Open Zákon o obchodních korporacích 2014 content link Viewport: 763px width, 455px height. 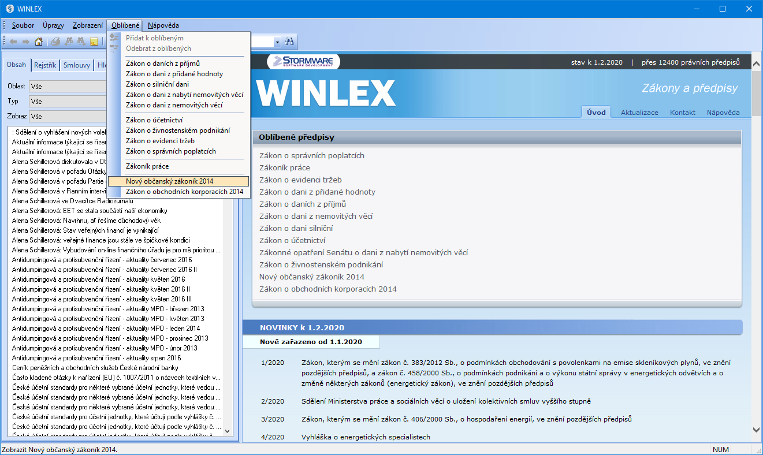pyautogui.click(x=328, y=289)
